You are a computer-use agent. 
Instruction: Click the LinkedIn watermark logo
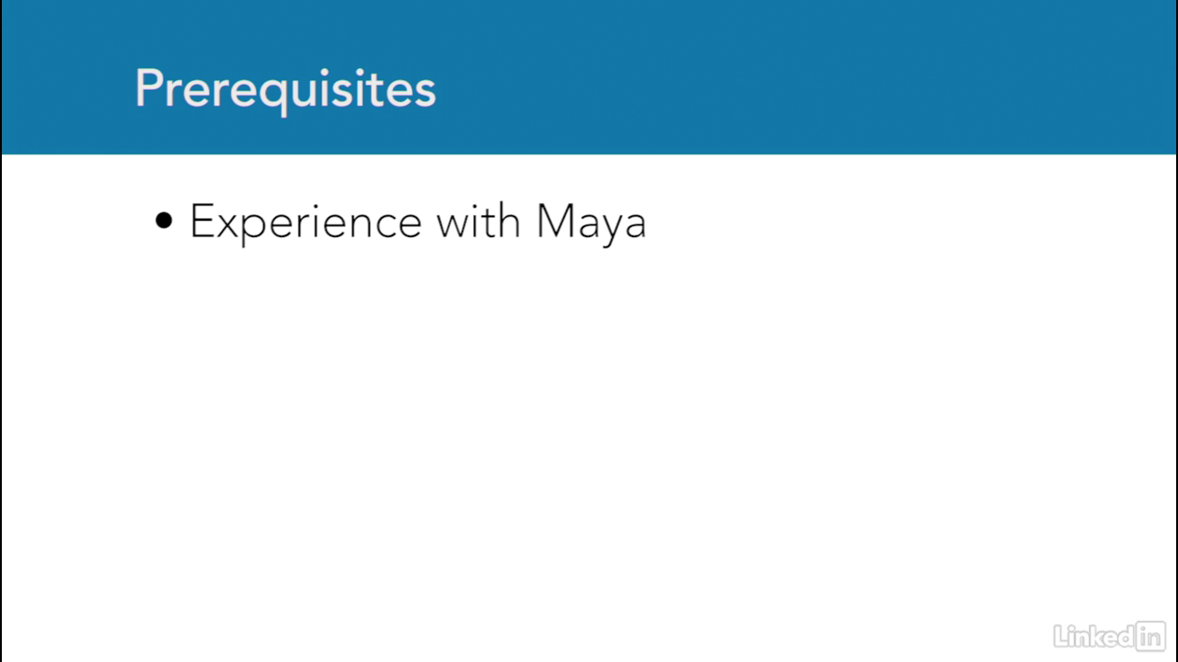[x=1110, y=635]
